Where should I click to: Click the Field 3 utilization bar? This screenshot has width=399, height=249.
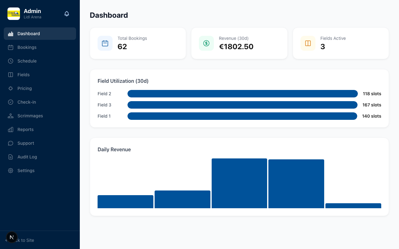[x=242, y=105]
